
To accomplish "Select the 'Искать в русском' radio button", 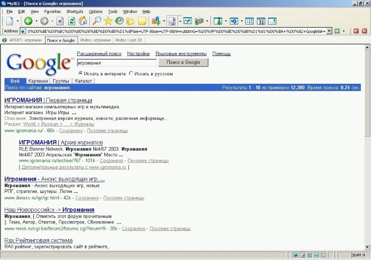I will tap(131, 74).
